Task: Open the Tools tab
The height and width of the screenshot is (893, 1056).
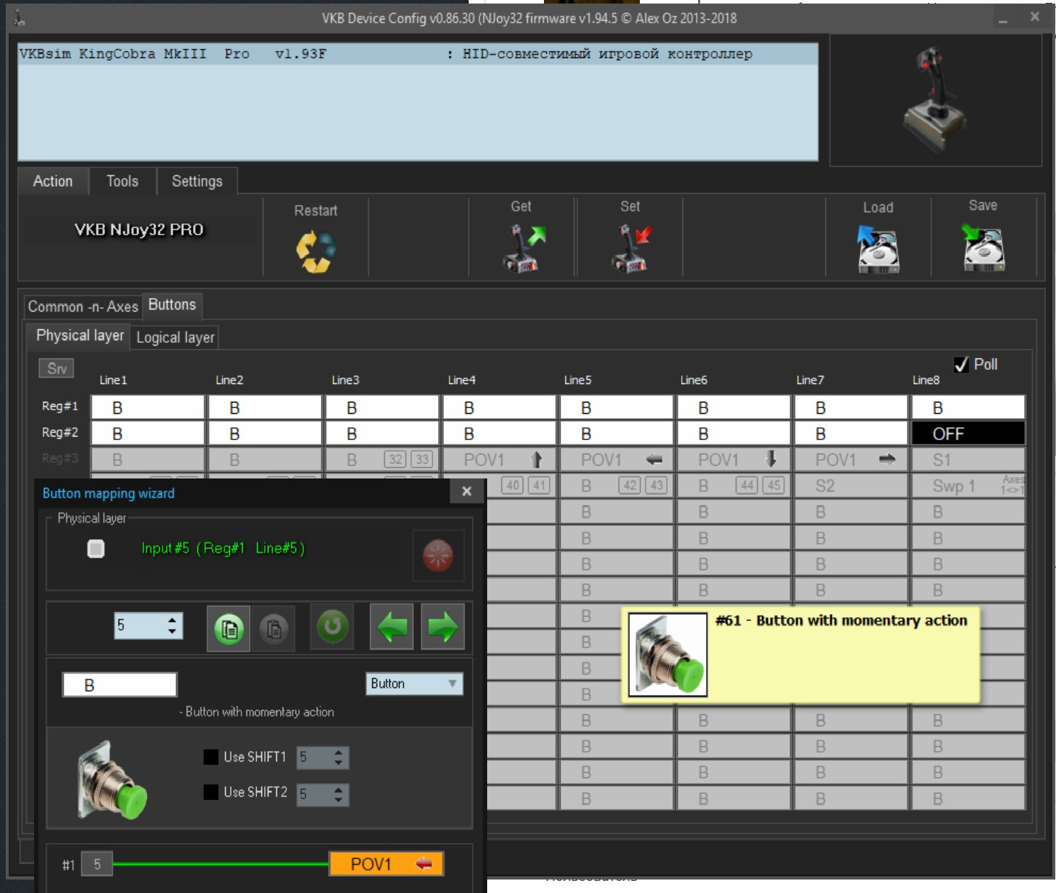Action: pos(122,182)
